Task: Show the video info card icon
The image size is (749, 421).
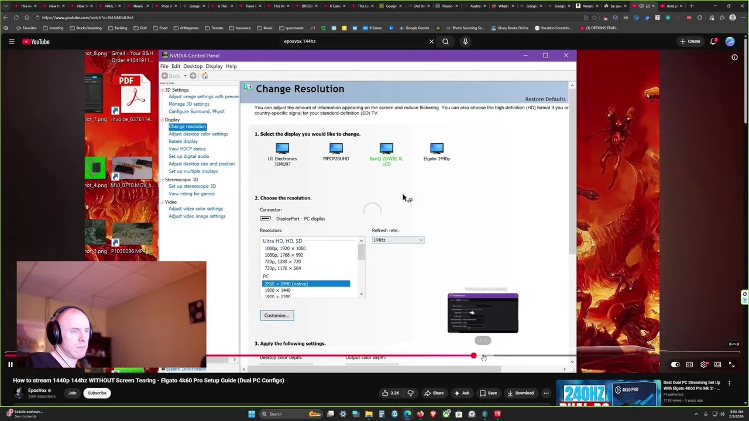Action: point(734,57)
